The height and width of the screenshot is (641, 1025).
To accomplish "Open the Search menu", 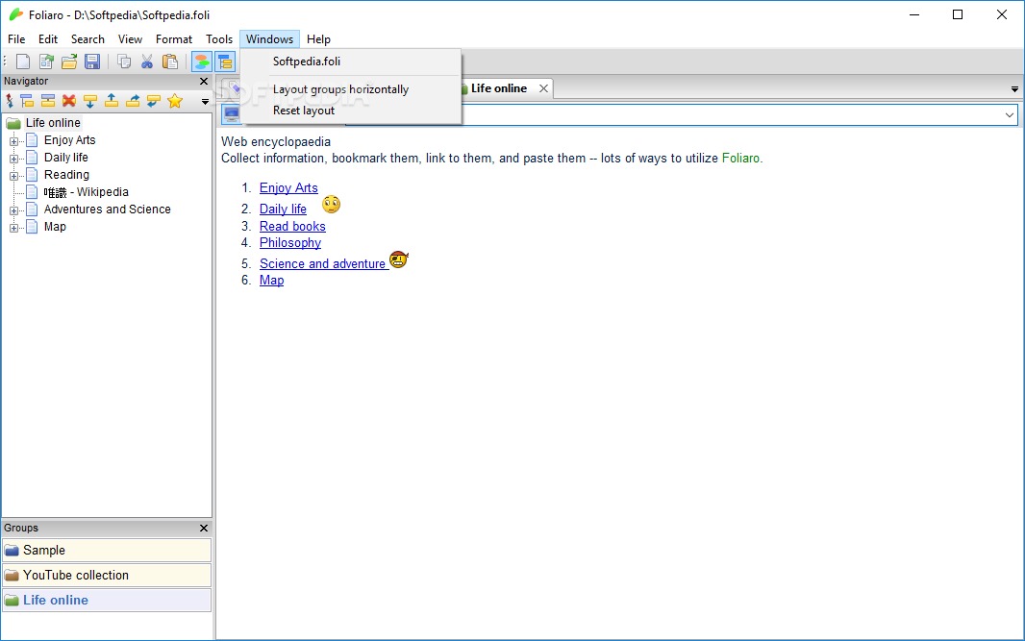I will pyautogui.click(x=87, y=39).
